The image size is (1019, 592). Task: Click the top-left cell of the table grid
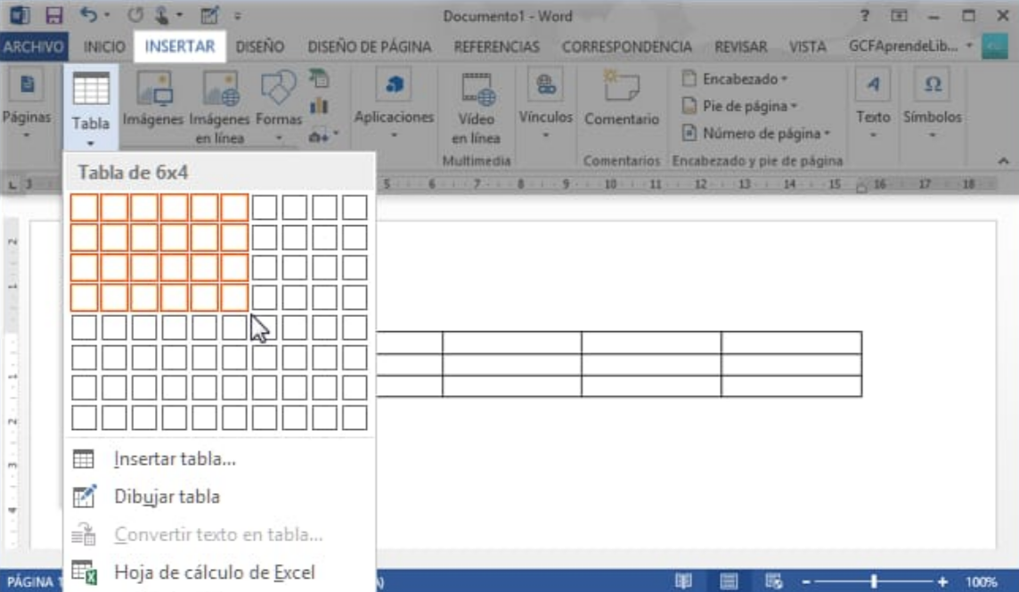[84, 207]
